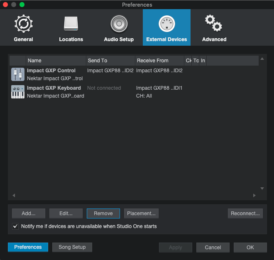Viewport: 274px width, 260px height.
Task: Click the Tc column header
Action: click(196, 61)
